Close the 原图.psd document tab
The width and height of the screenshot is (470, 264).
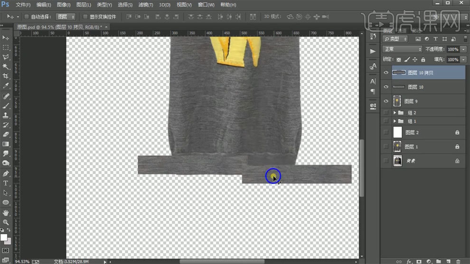[106, 27]
